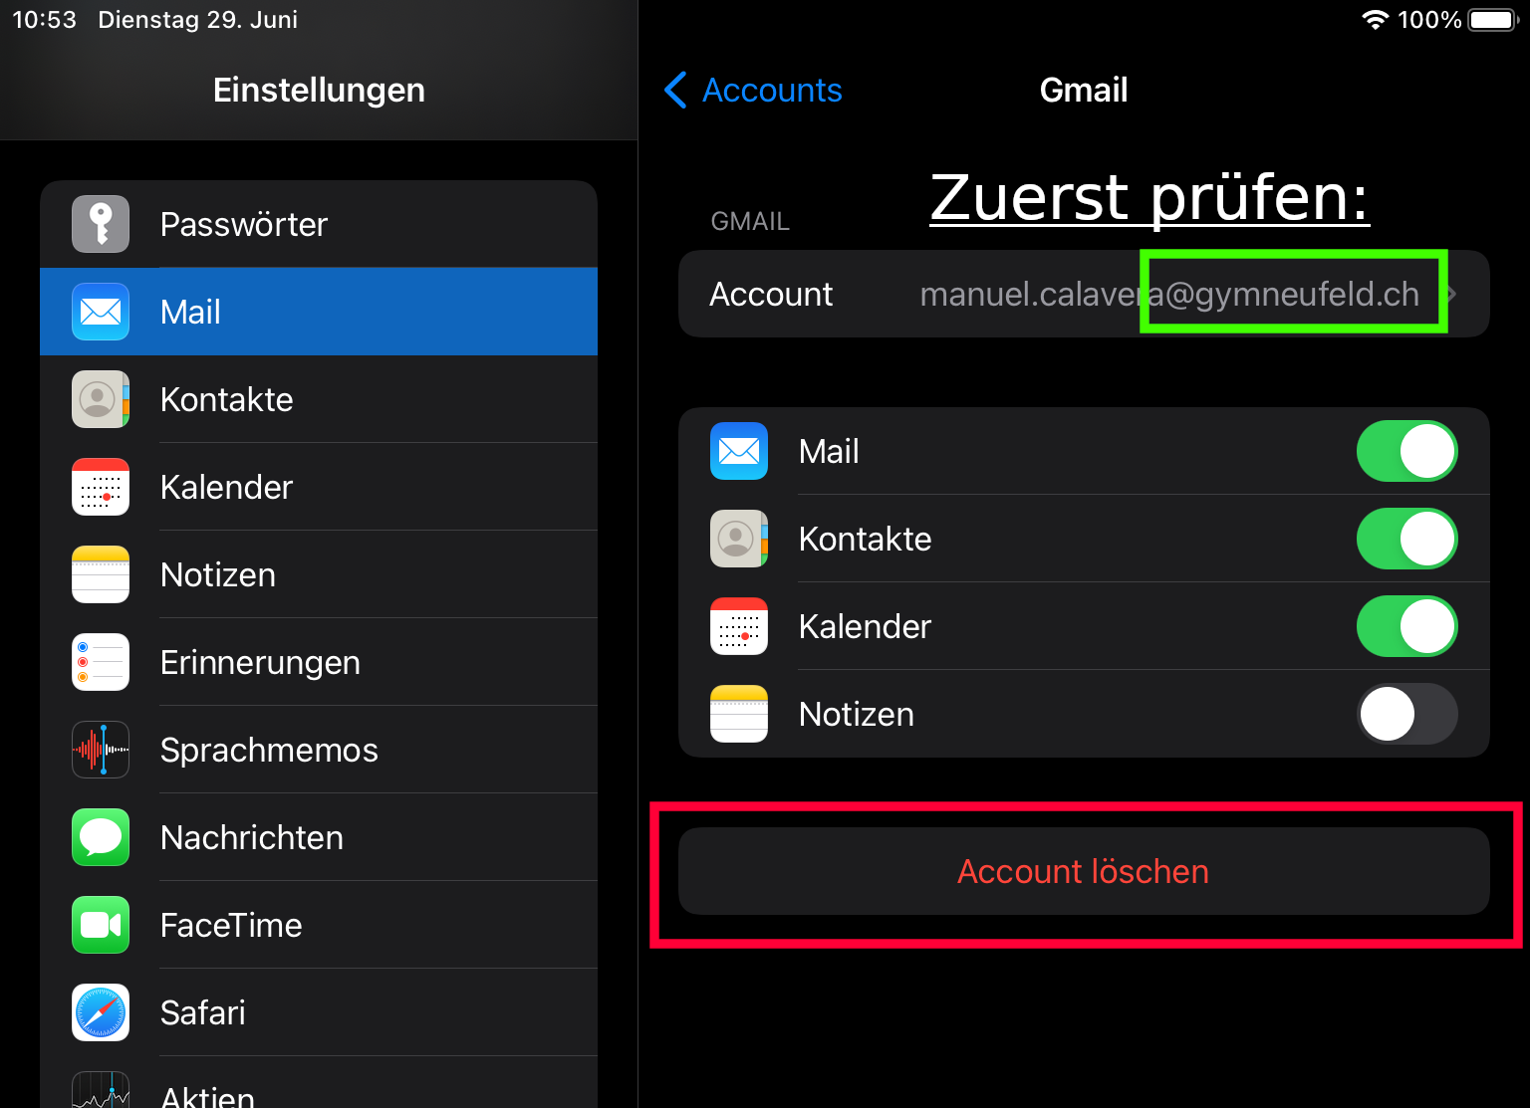
Task: Tap the battery indicator in status bar
Action: pyautogui.click(x=1492, y=20)
